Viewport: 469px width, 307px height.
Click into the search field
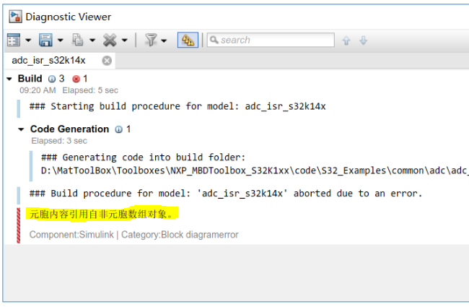click(271, 40)
